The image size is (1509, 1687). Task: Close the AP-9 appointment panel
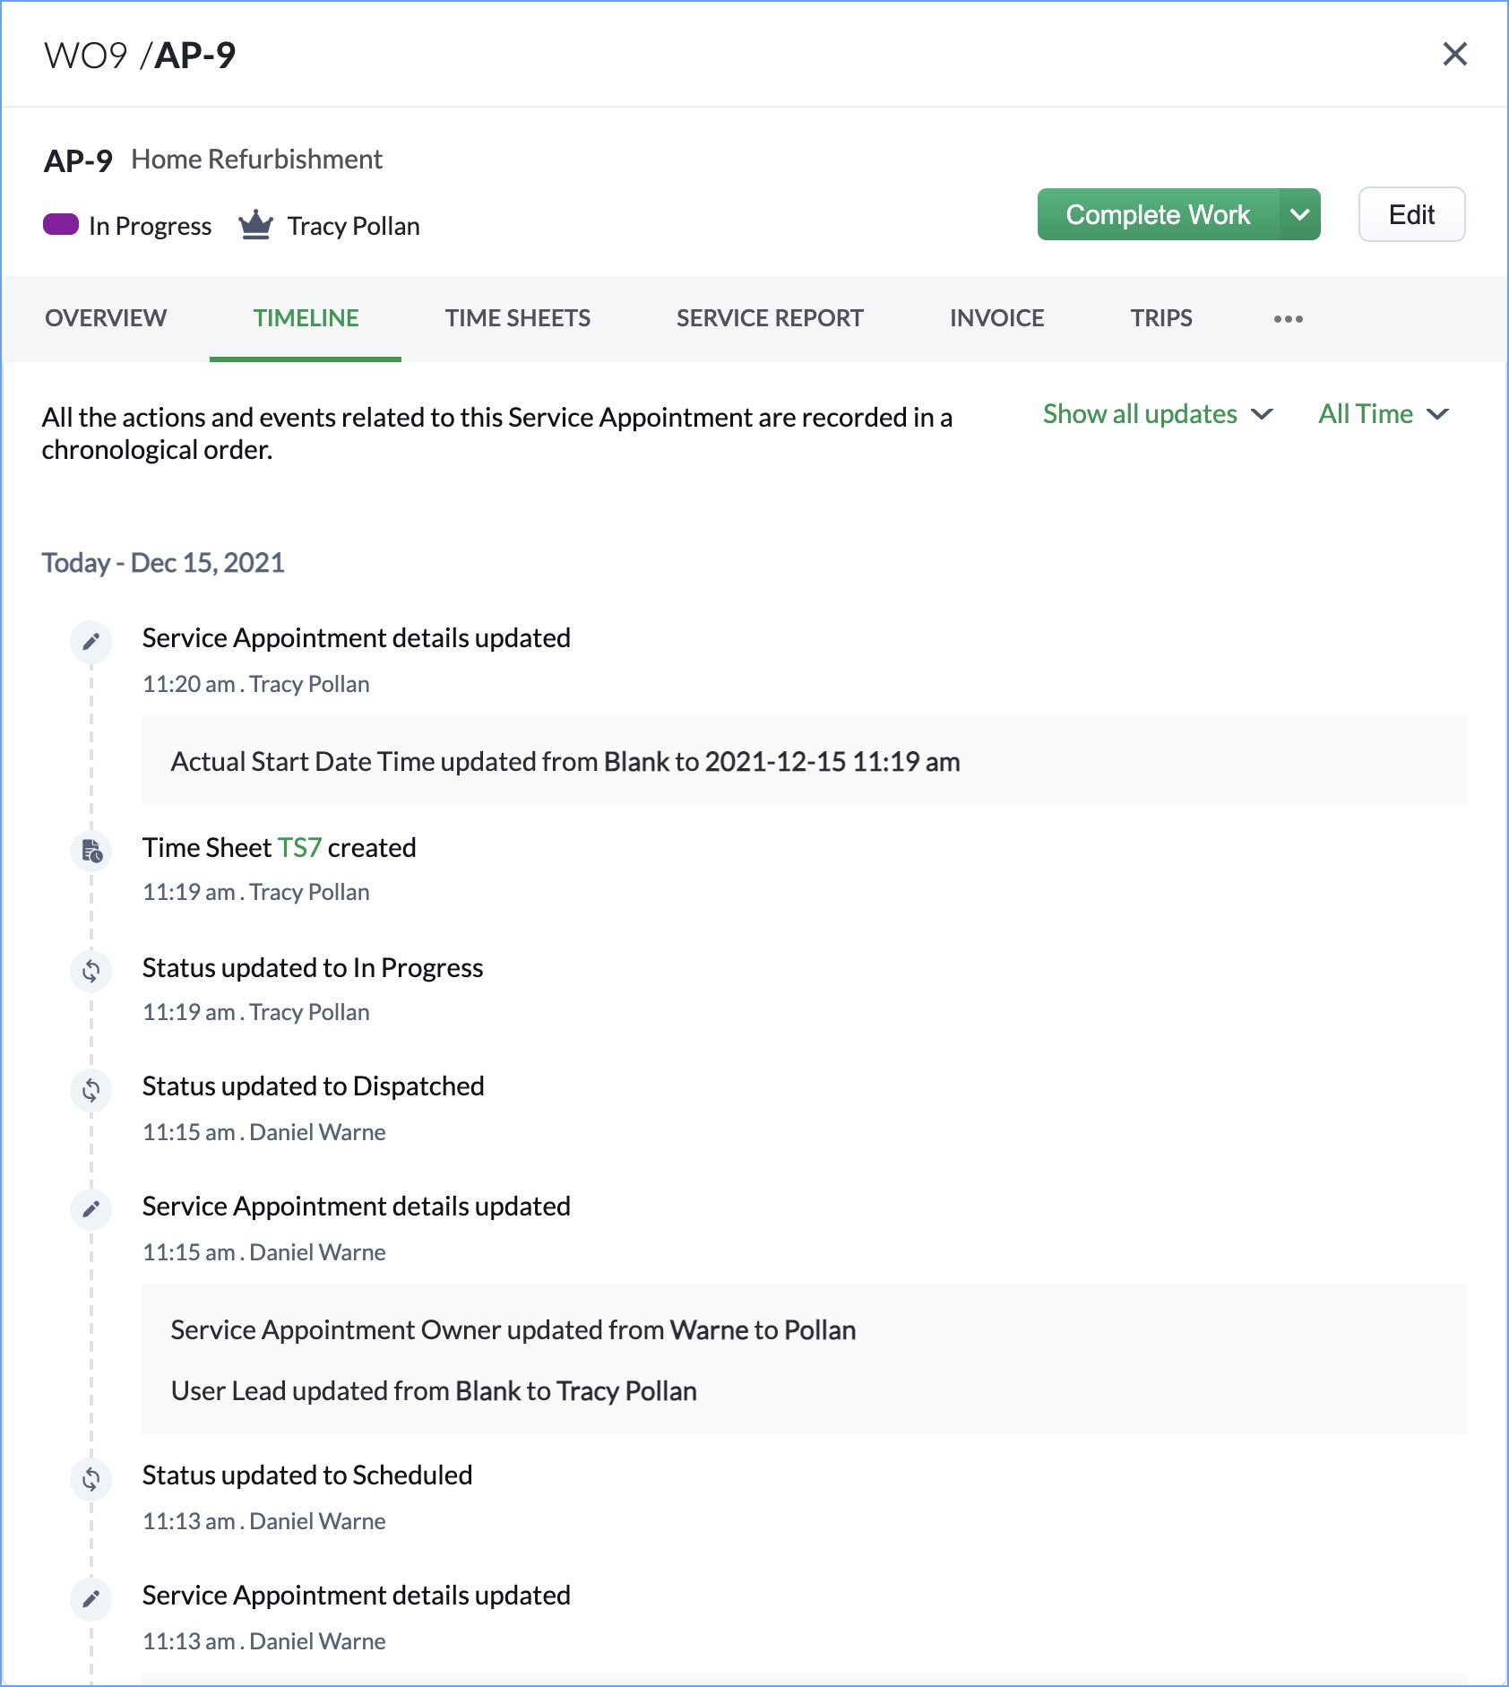point(1454,55)
